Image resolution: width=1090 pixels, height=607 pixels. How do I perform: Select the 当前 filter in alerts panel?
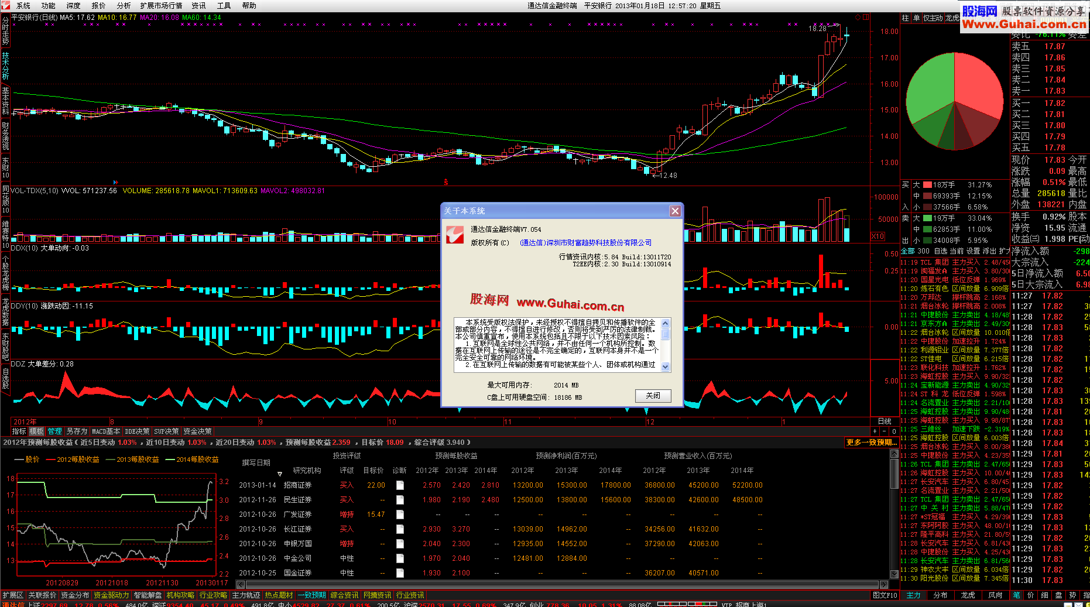pyautogui.click(x=957, y=251)
